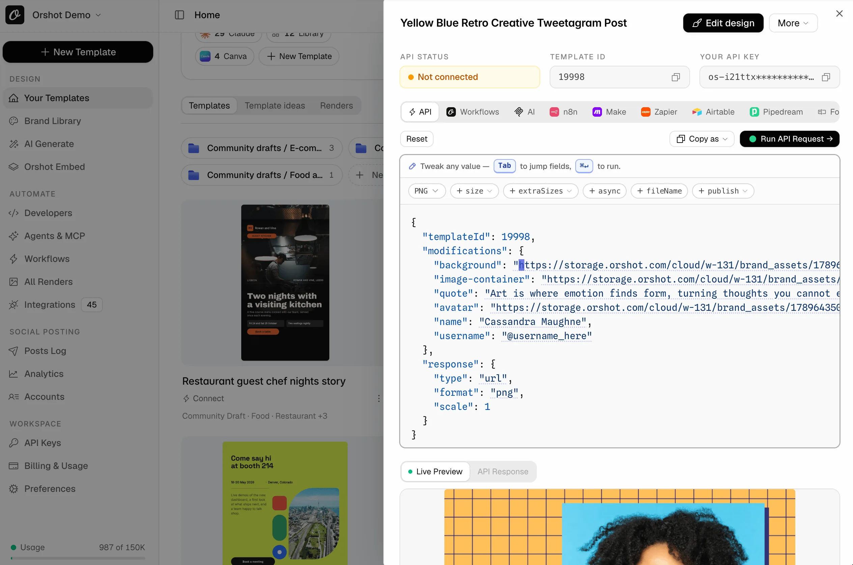Go to Orshot Embed
The image size is (853, 565).
[x=78, y=167]
